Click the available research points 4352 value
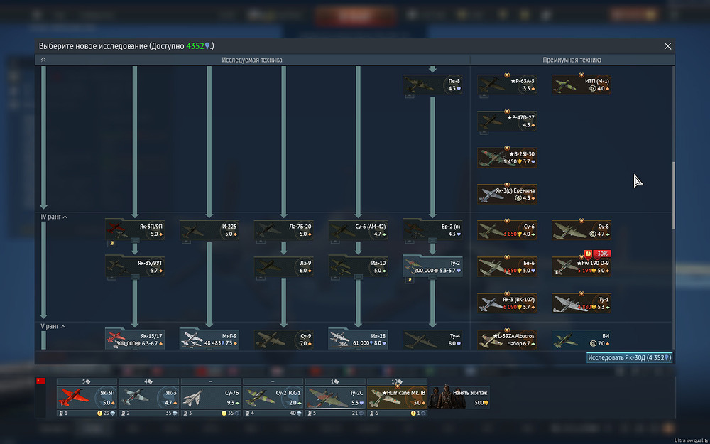 (x=195, y=46)
